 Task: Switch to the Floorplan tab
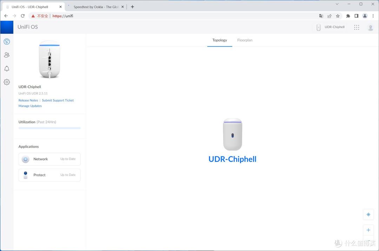coord(245,40)
